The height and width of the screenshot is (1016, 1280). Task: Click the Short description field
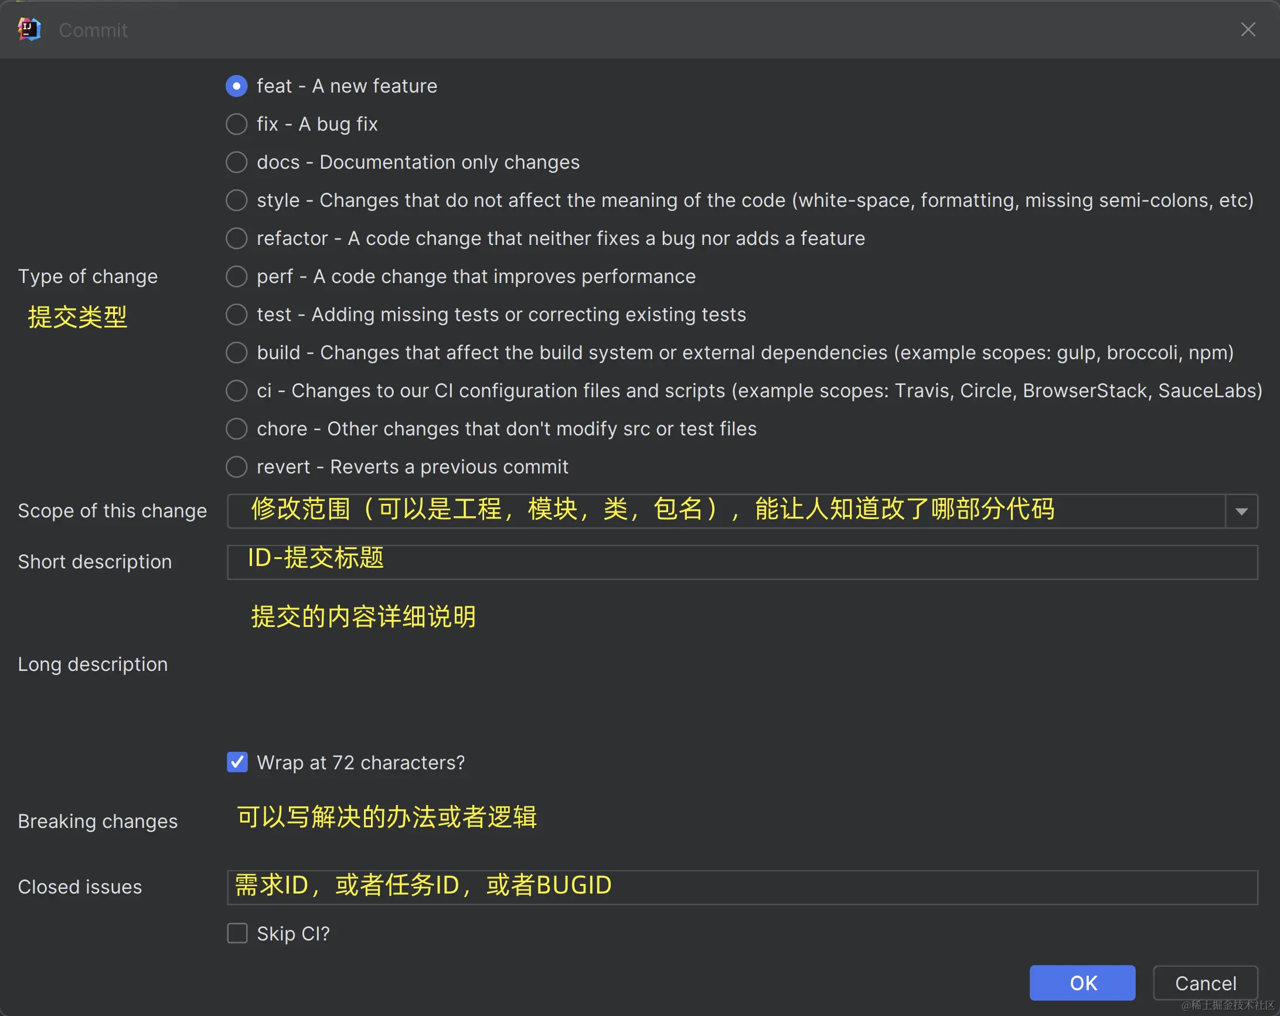[713, 561]
